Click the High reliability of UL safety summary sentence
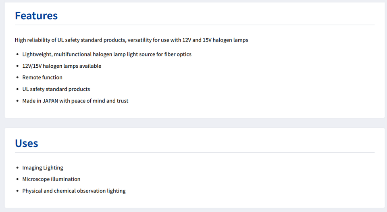This screenshot has width=387, height=212. coord(131,40)
